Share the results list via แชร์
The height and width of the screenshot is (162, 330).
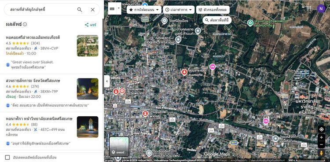[x=90, y=25]
